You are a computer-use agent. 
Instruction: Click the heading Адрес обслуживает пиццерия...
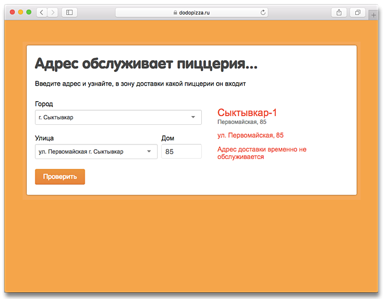point(146,64)
